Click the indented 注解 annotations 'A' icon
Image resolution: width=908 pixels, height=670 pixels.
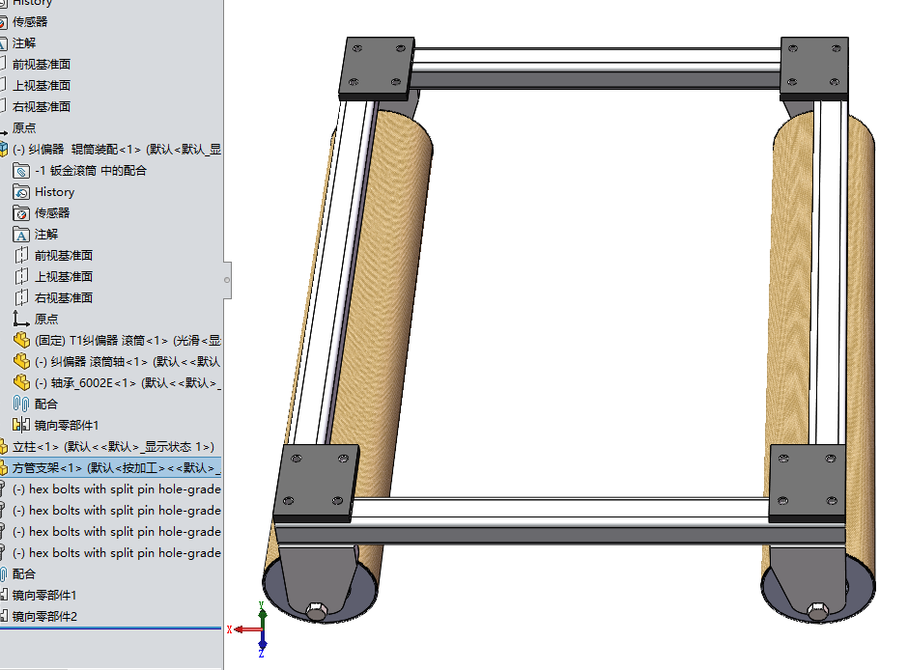pos(21,235)
